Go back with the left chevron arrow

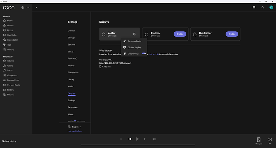[37, 7]
